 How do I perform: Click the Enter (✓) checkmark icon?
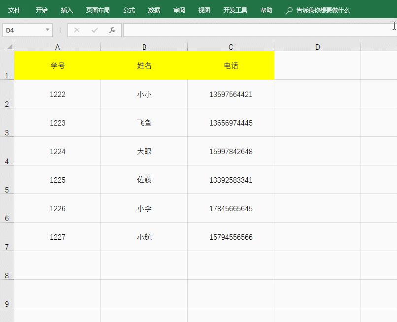94,30
